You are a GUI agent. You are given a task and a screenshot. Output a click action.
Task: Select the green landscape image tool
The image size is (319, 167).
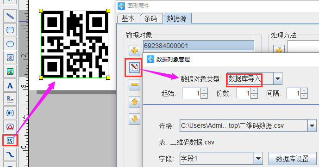click(10, 72)
